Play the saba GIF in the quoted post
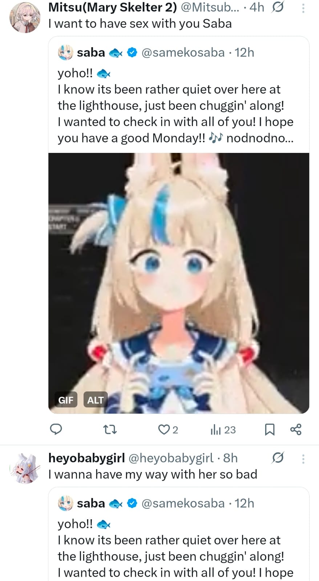Screen dimensions: 319x581 (179, 283)
